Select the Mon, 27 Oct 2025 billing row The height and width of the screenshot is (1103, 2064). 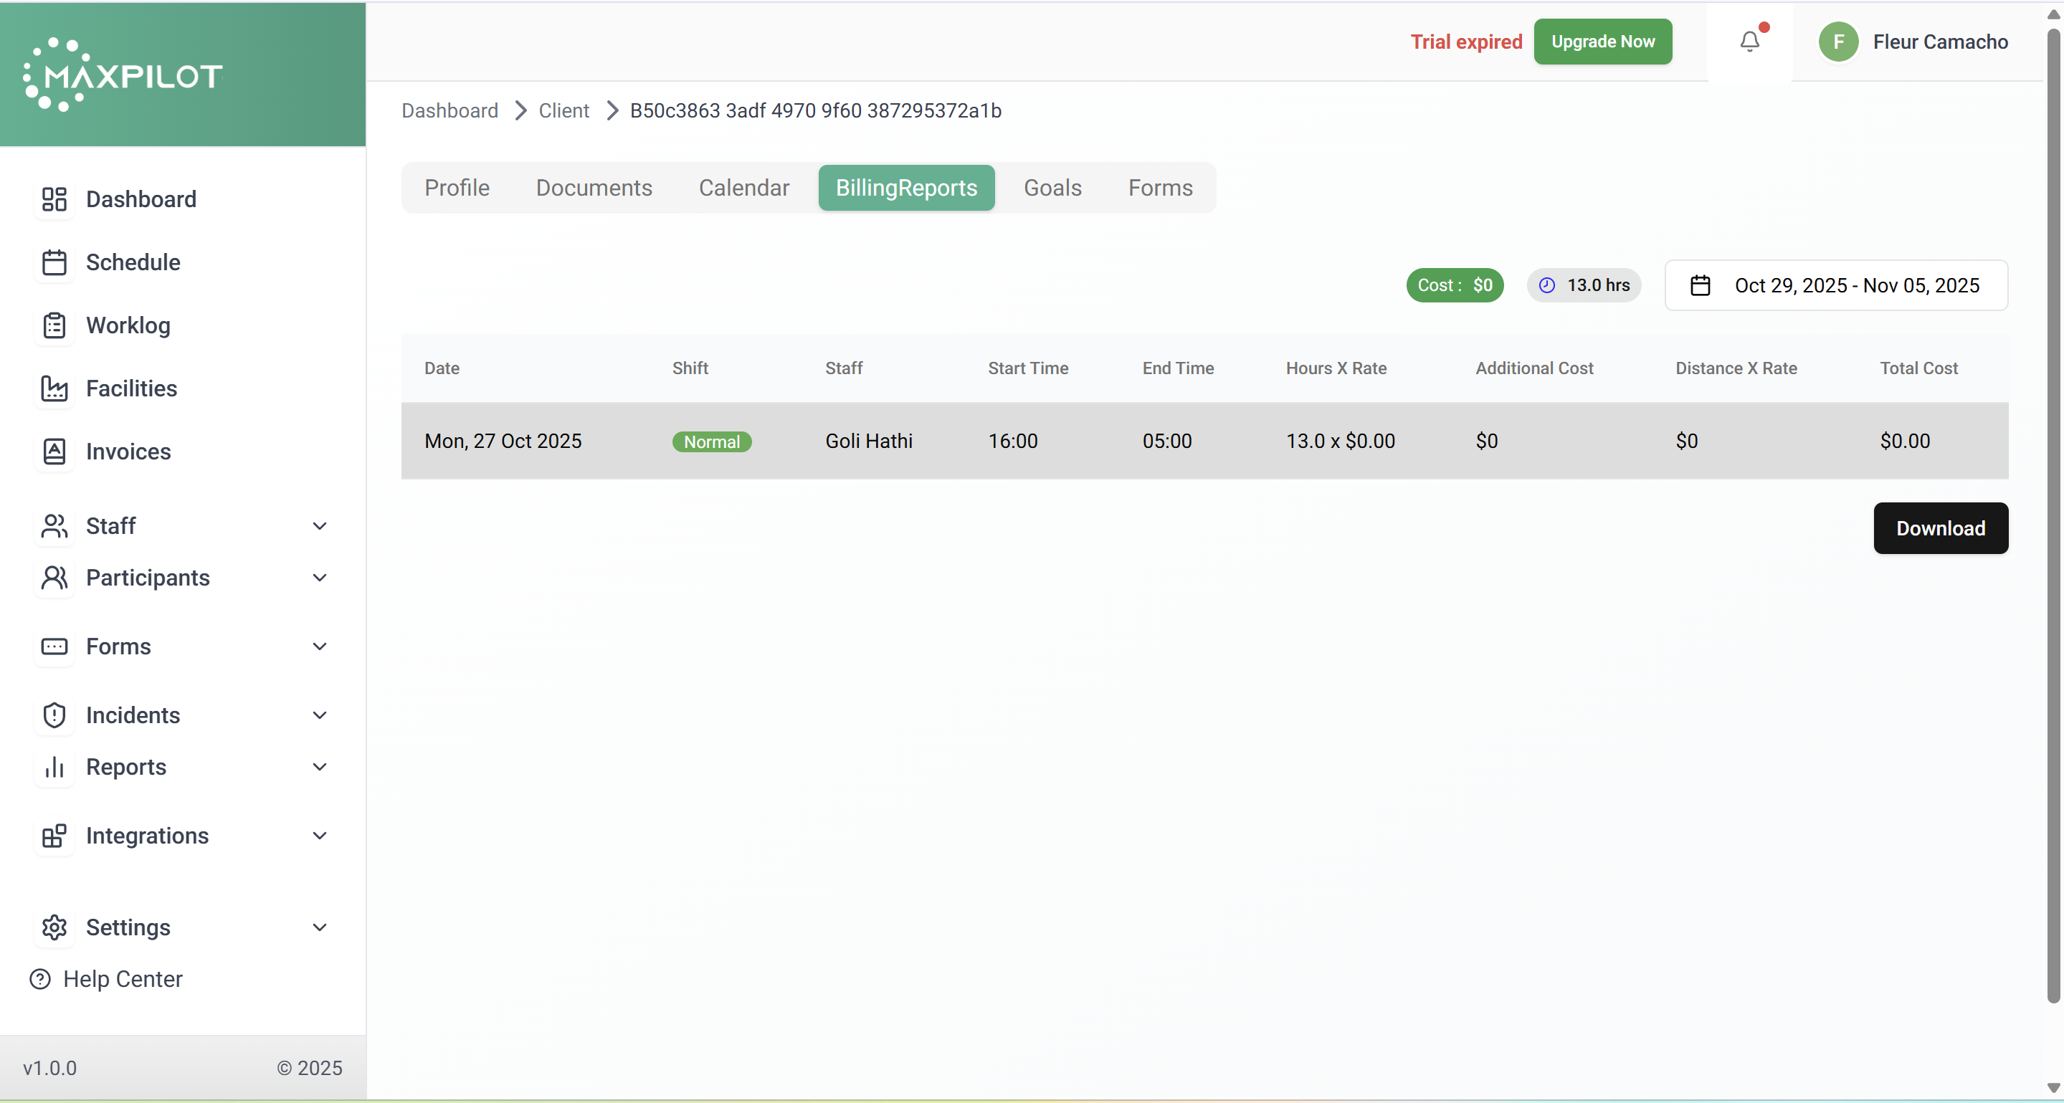pos(1204,441)
